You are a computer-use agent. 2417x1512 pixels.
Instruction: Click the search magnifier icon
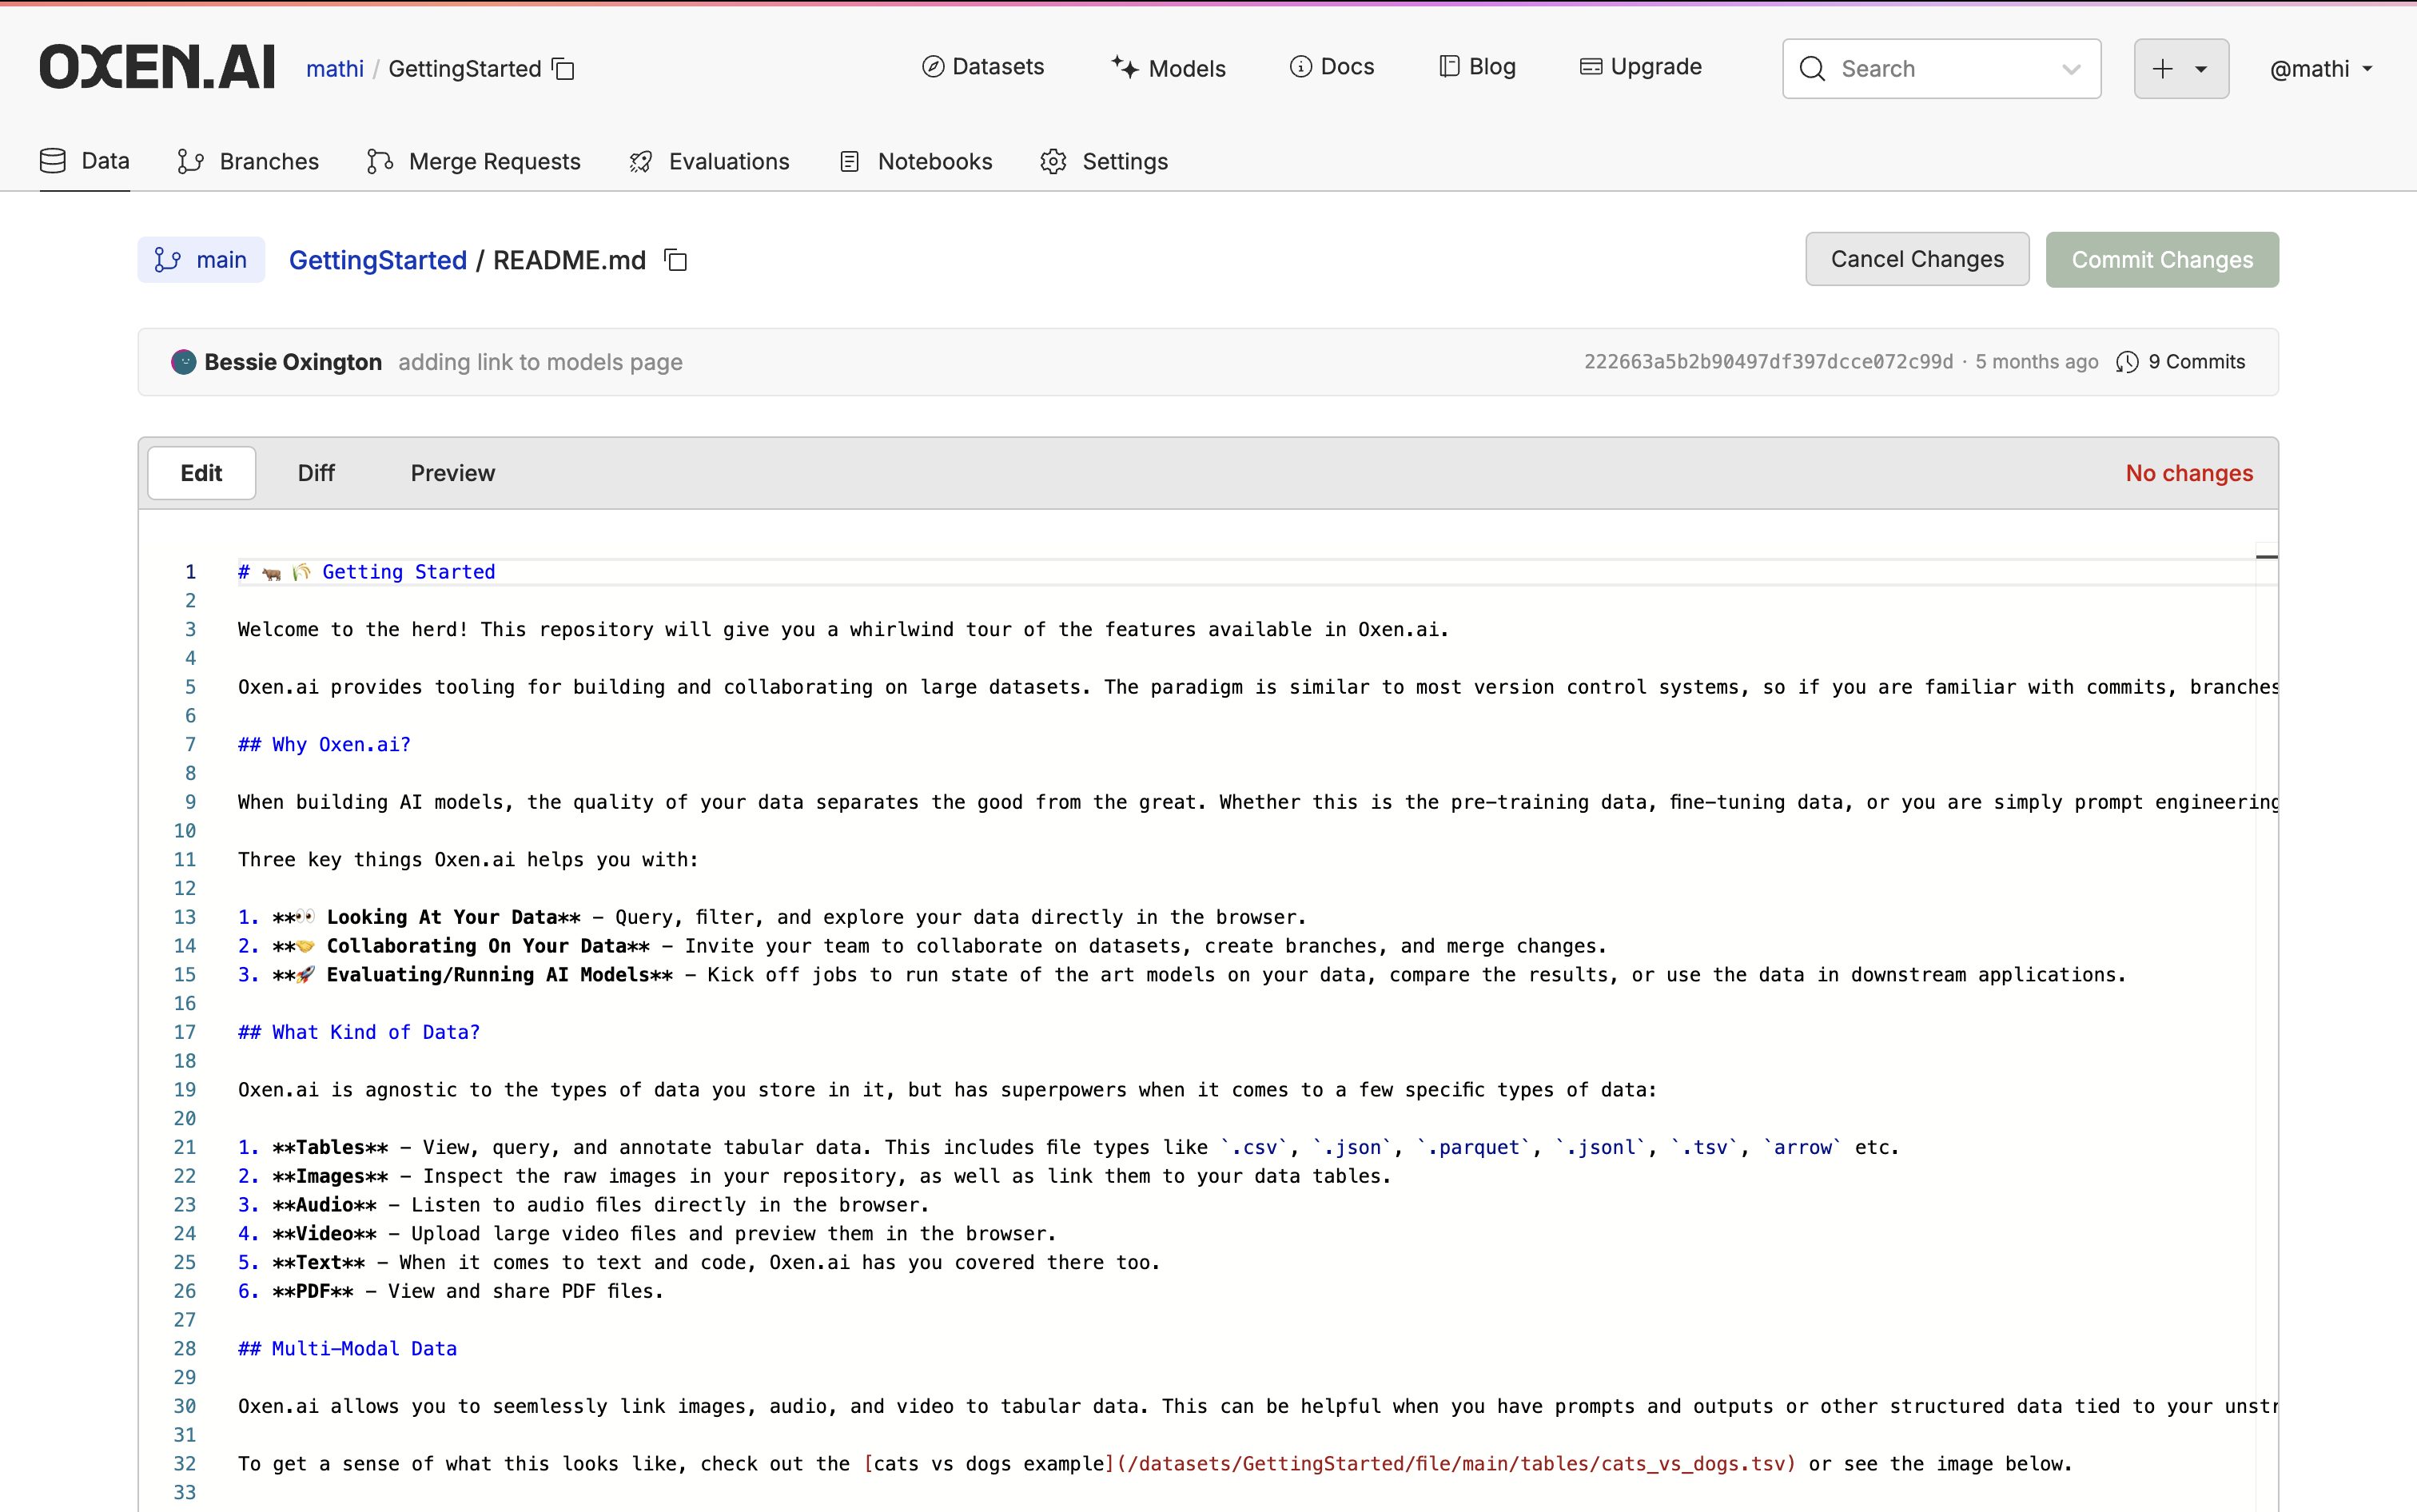coord(1812,69)
